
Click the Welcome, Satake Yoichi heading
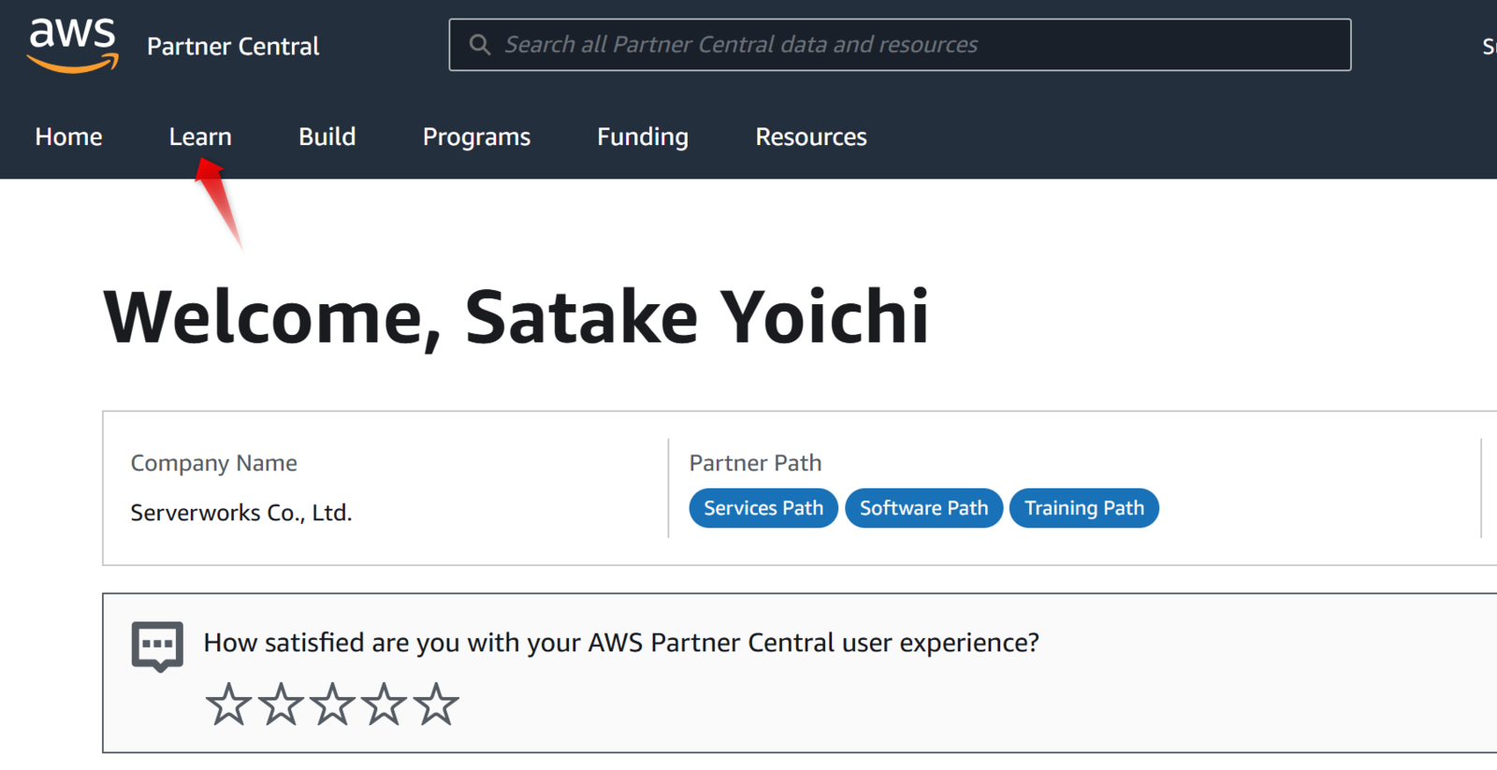(x=516, y=317)
